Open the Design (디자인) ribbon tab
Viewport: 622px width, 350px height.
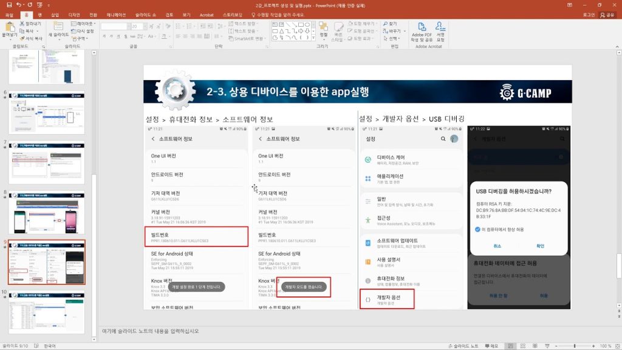(x=73, y=14)
